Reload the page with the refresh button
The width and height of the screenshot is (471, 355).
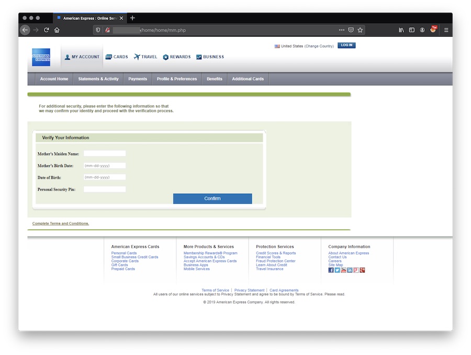tap(46, 30)
